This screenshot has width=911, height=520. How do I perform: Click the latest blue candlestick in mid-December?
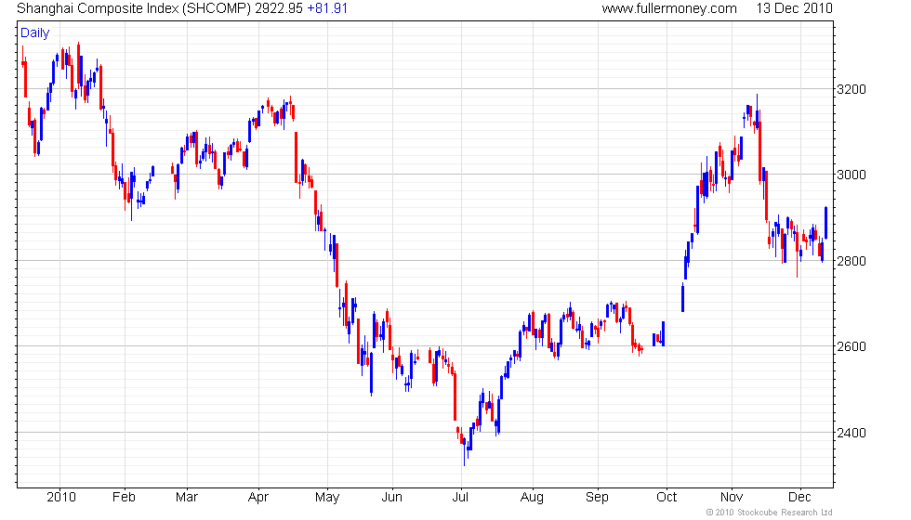tap(825, 222)
